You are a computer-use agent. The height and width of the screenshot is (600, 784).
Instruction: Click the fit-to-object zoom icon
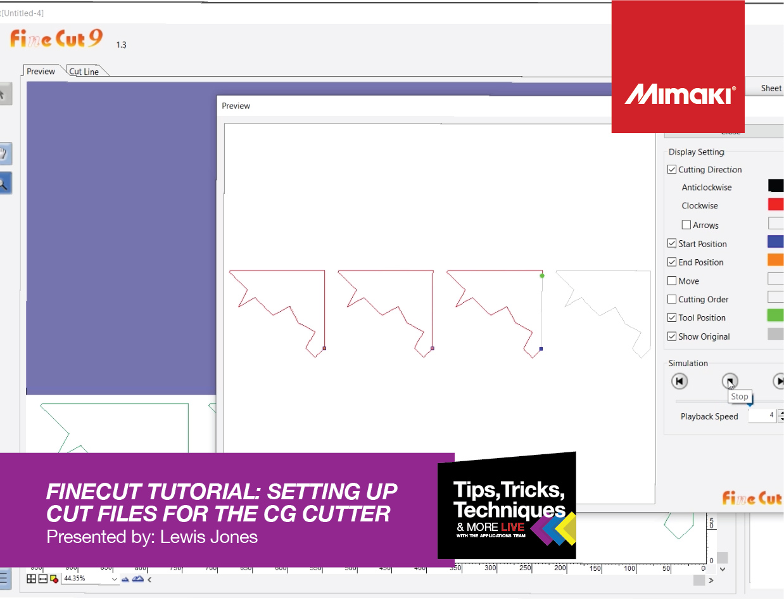click(x=54, y=578)
